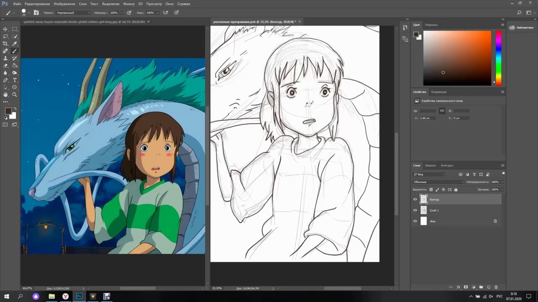Image resolution: width=538 pixels, height=302 pixels.
Task: Open the Файл menu
Action: coord(17,4)
